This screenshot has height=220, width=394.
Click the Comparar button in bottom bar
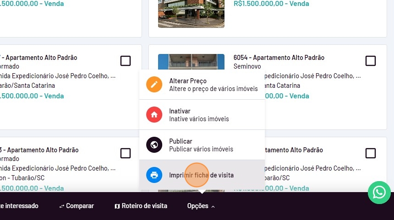click(x=77, y=206)
